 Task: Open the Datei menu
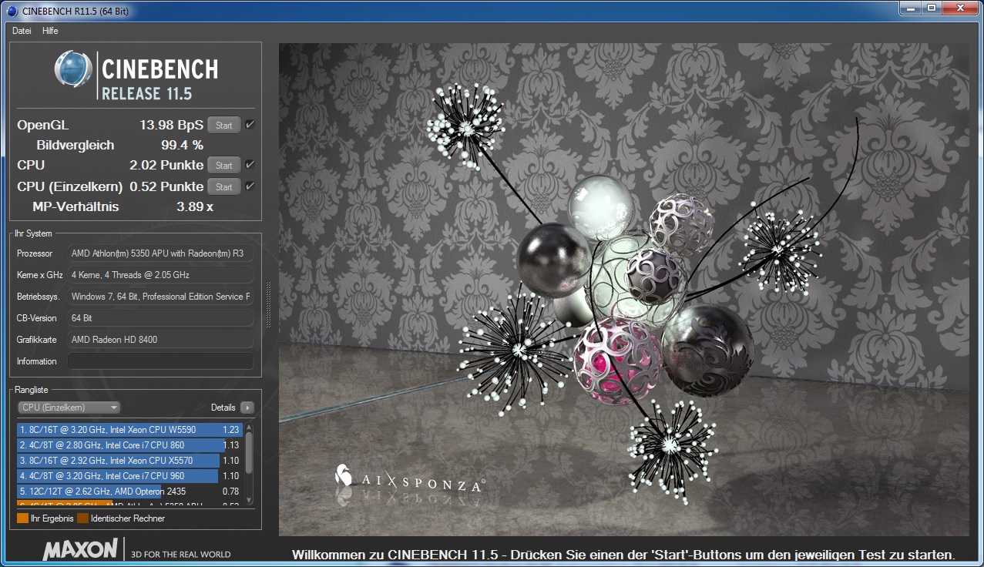[x=22, y=31]
